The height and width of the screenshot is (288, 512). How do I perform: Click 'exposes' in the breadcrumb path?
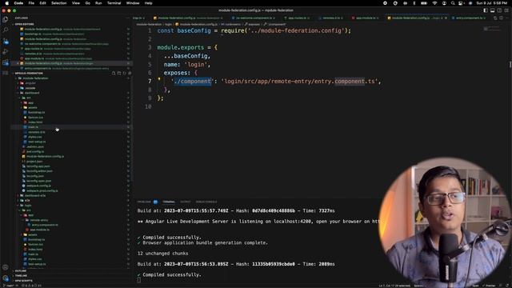254,24
